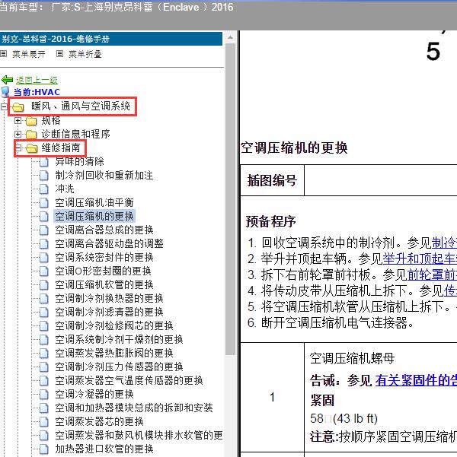Select the 规格 folder label
Viewport: 457px width, 457px height.
coord(51,120)
